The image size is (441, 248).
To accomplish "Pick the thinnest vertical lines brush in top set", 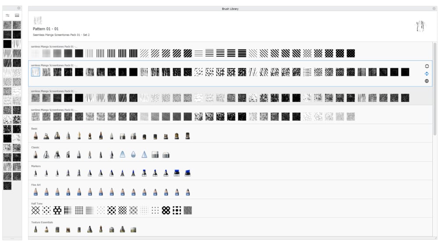I will pos(90,54).
